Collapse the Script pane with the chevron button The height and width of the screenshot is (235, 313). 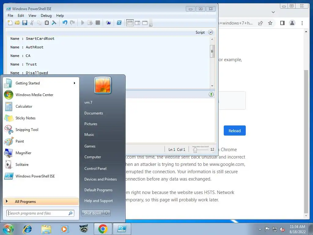pos(211,32)
